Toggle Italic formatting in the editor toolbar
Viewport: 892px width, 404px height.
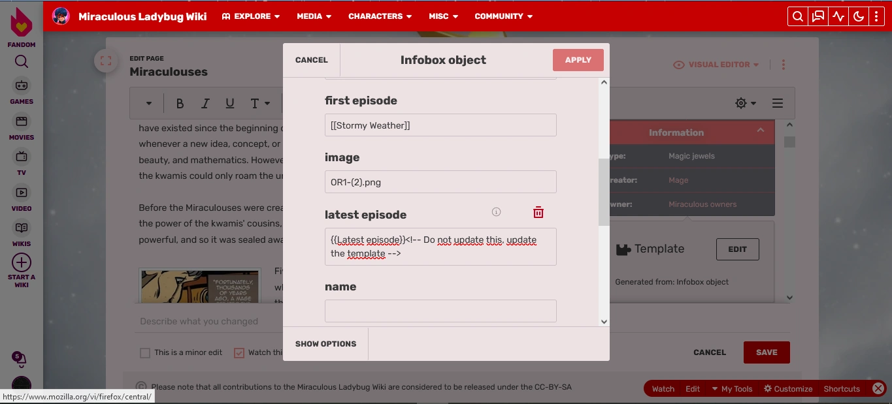(205, 102)
